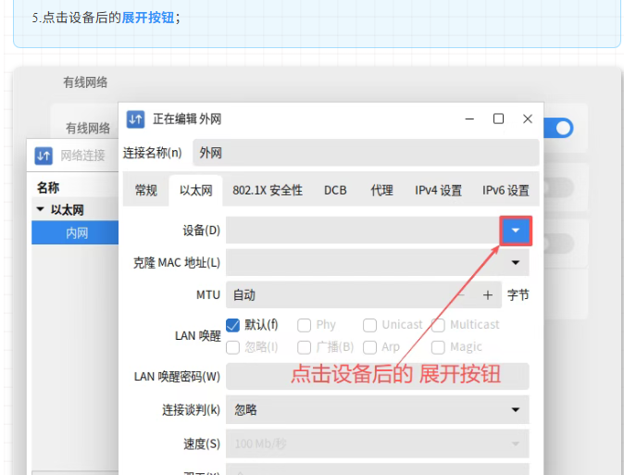Click the 展开按钮 link in the instructions

pos(148,18)
